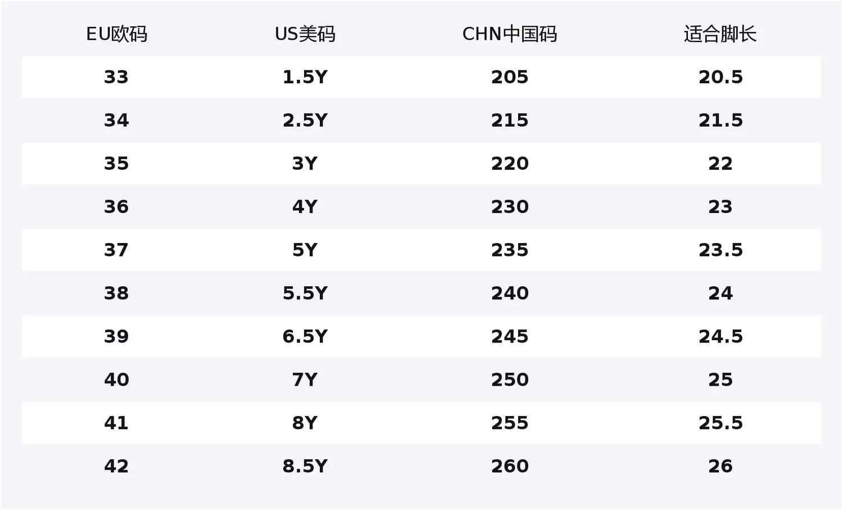This screenshot has height=510, width=843.
Task: Click EU size 36 cell
Action: 116,207
